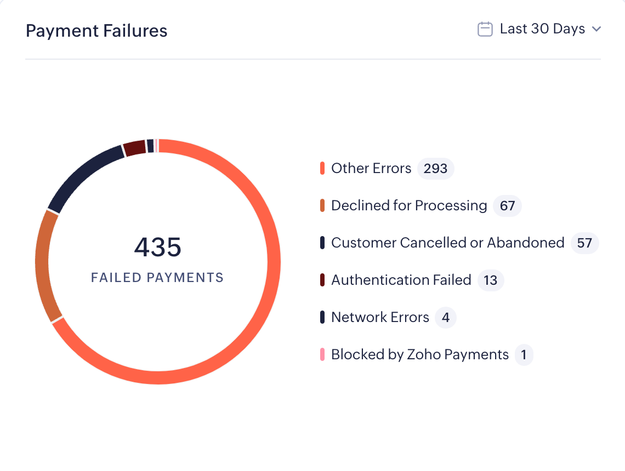Select the Other Errors legend label

(371, 168)
